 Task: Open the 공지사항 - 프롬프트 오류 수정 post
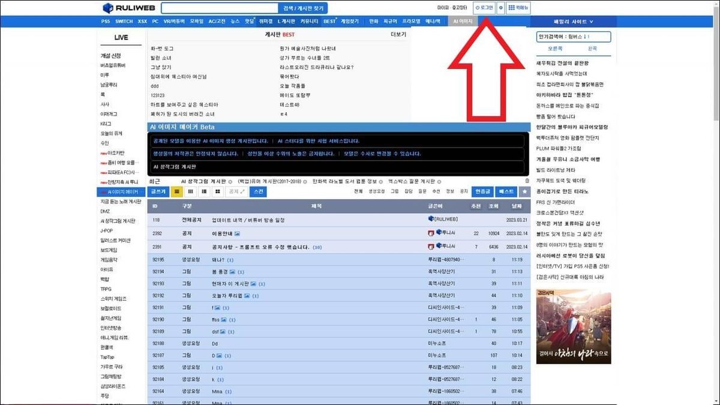[x=260, y=247]
